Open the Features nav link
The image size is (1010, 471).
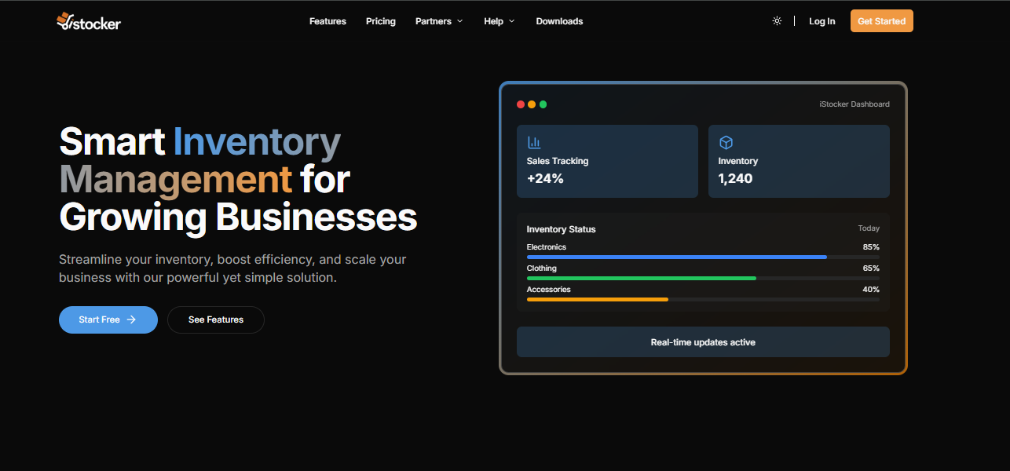pyautogui.click(x=328, y=21)
